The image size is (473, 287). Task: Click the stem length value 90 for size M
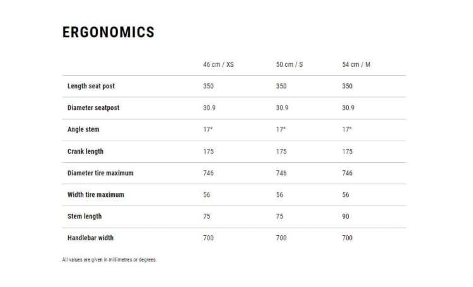click(x=346, y=216)
